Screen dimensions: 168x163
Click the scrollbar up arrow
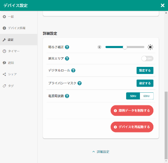(x=166, y=13)
